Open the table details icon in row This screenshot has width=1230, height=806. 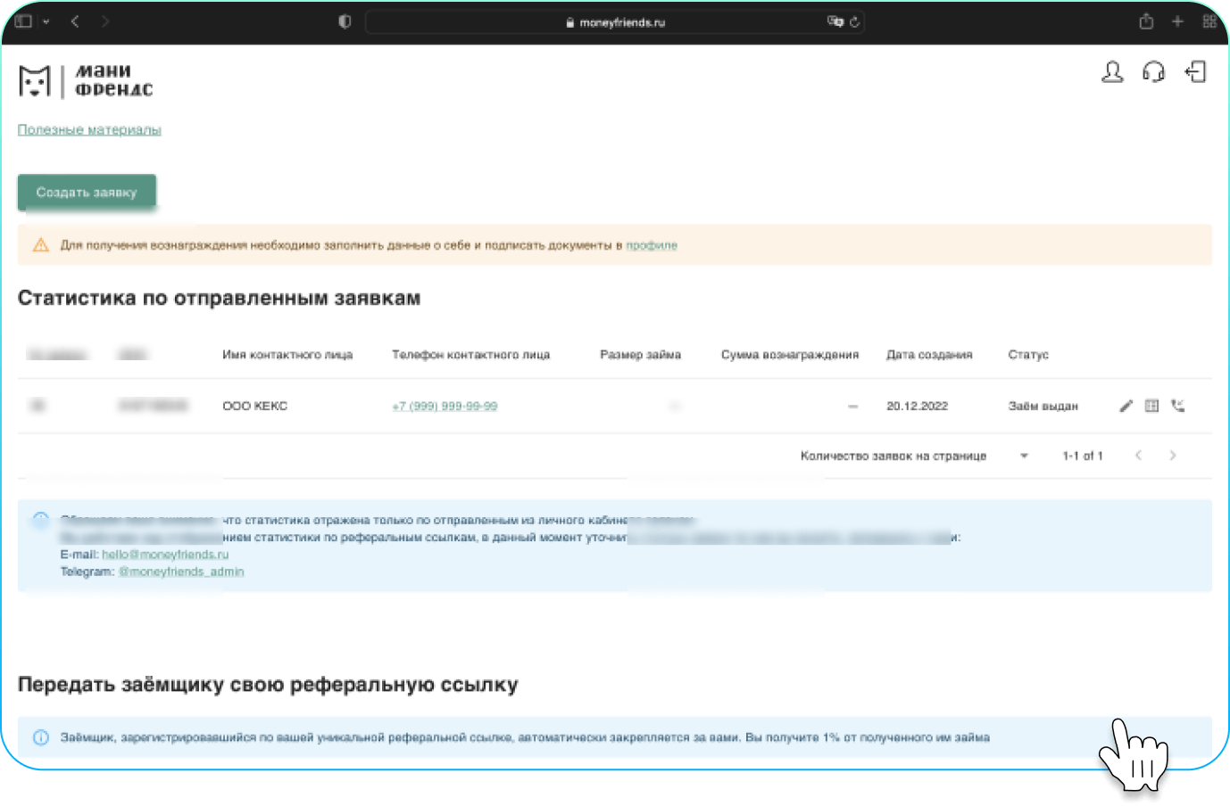(1152, 407)
